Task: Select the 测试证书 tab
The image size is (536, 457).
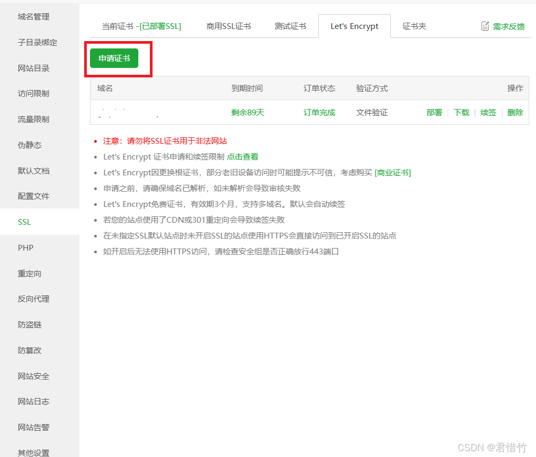Action: tap(290, 26)
